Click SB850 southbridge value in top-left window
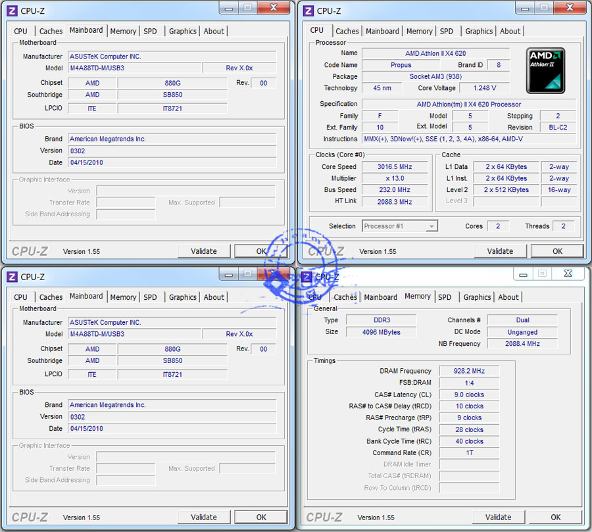Screen dimensions: 592x532 (x=172, y=95)
